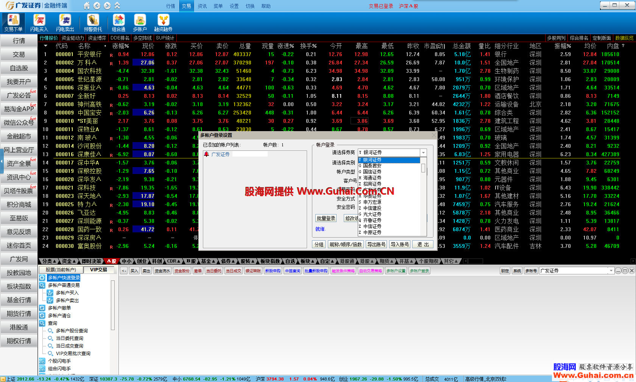Expand the 基金 bottom tab menu
This screenshot has height=382, width=636.
coord(209,261)
